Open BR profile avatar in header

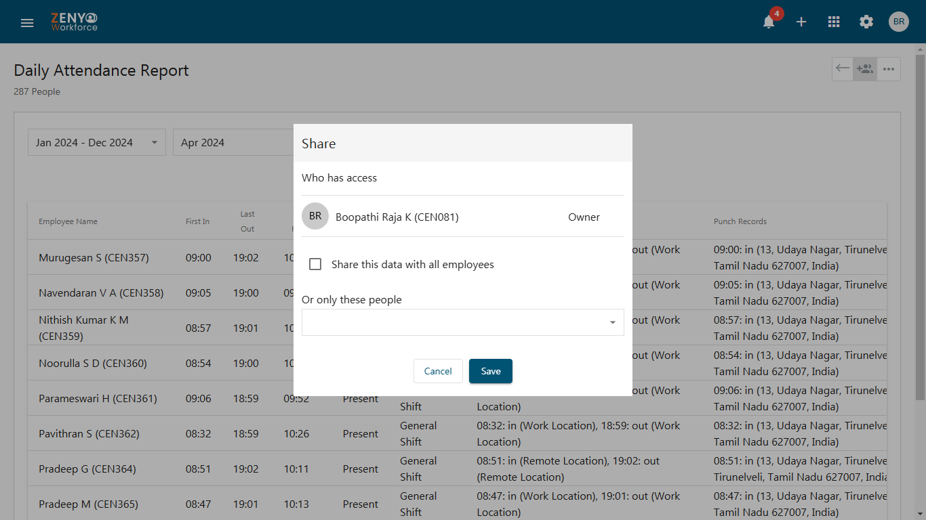(899, 22)
